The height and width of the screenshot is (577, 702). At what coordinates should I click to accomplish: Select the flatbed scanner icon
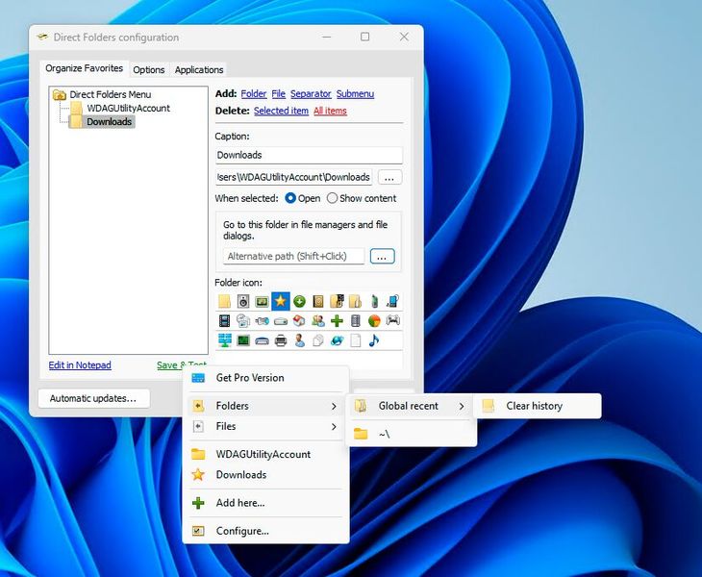(x=262, y=341)
